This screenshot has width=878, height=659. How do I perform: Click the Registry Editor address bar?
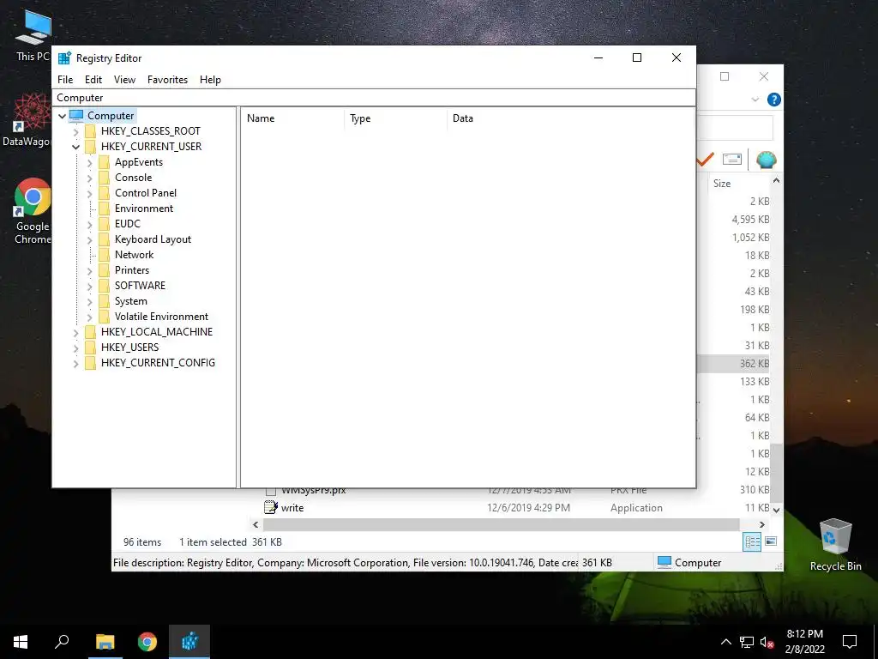coord(374,98)
